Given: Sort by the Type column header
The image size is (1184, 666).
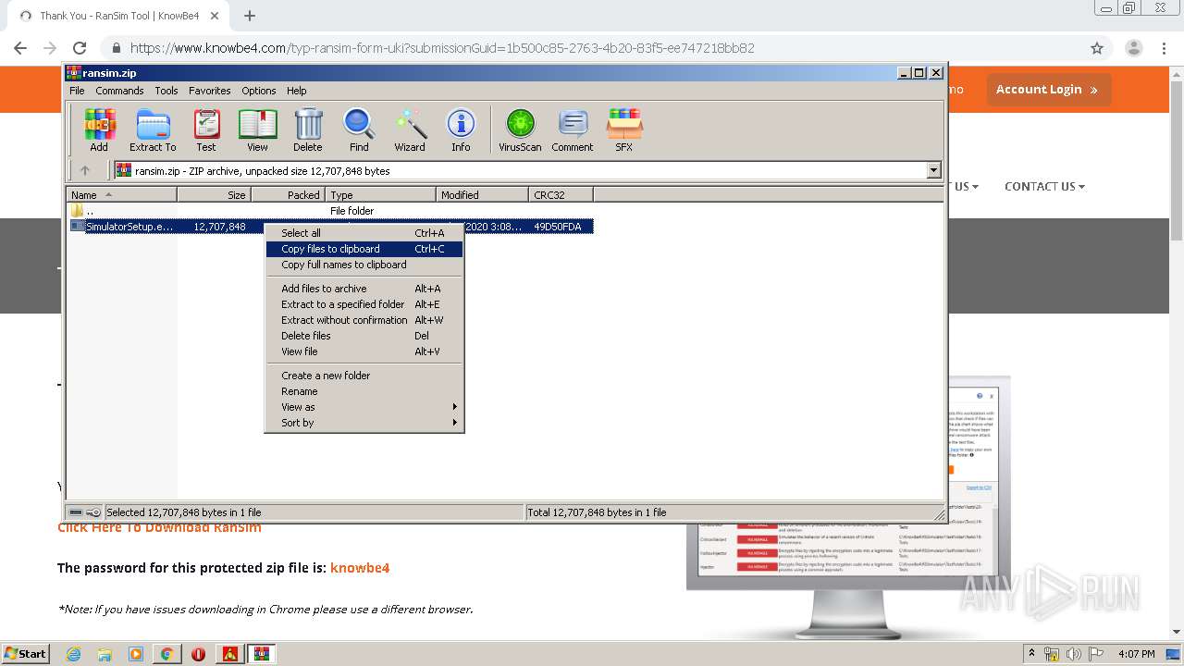Looking at the screenshot, I should (x=380, y=194).
